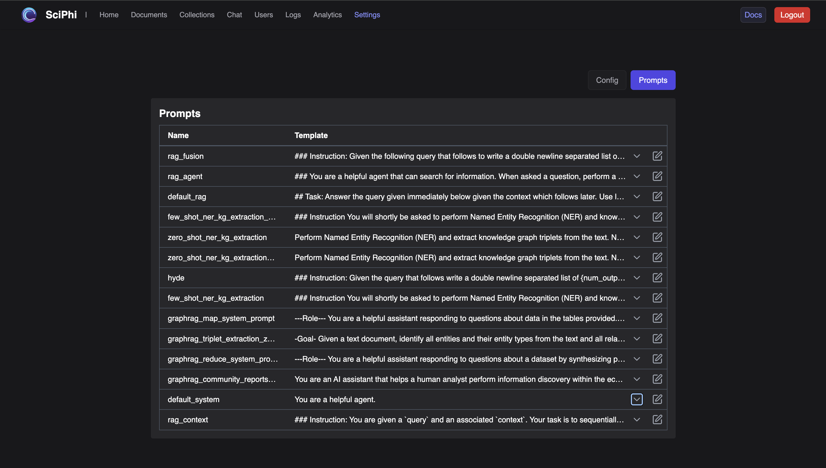Click the hyde name cell
The image size is (826, 468).
(176, 278)
